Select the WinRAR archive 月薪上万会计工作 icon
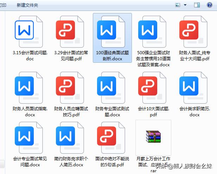Image resolution: width=217 pixels, height=174 pixels. pyautogui.click(x=153, y=137)
